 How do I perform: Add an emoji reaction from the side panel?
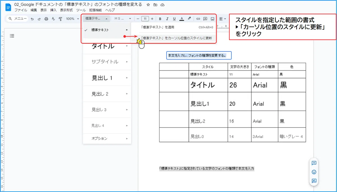[x=314, y=172]
